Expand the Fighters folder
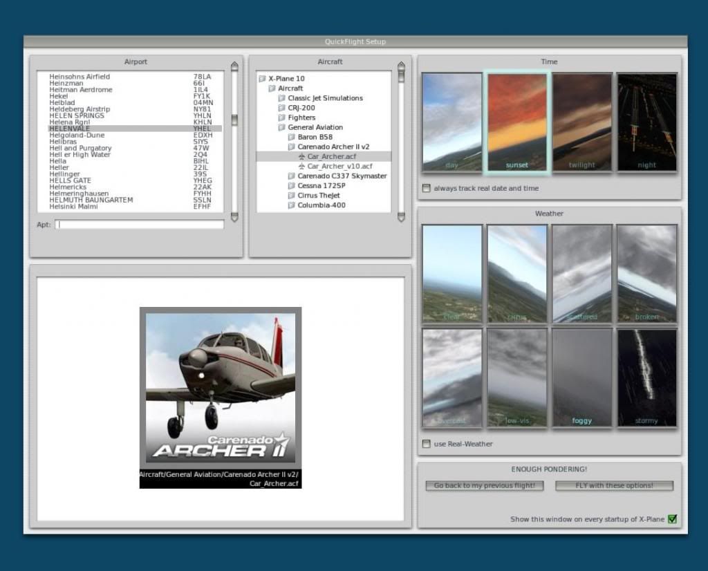 282,118
